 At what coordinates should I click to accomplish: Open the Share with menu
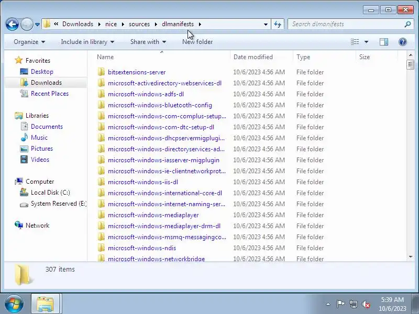(x=148, y=42)
